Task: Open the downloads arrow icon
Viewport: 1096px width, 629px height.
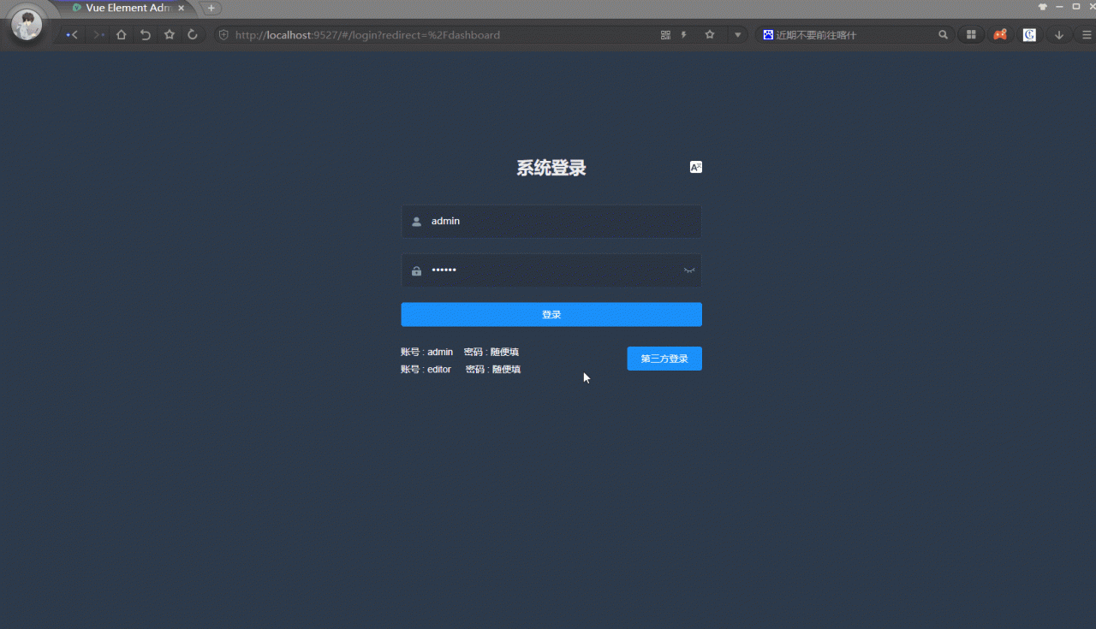Action: pyautogui.click(x=1059, y=35)
